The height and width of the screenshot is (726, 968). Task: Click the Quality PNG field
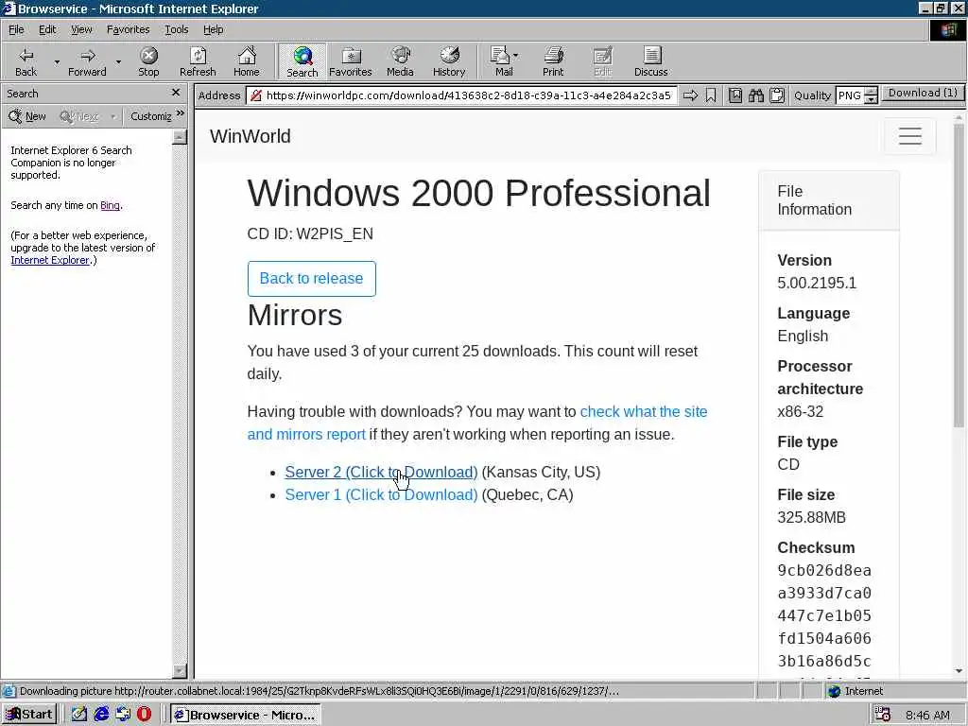coord(850,95)
